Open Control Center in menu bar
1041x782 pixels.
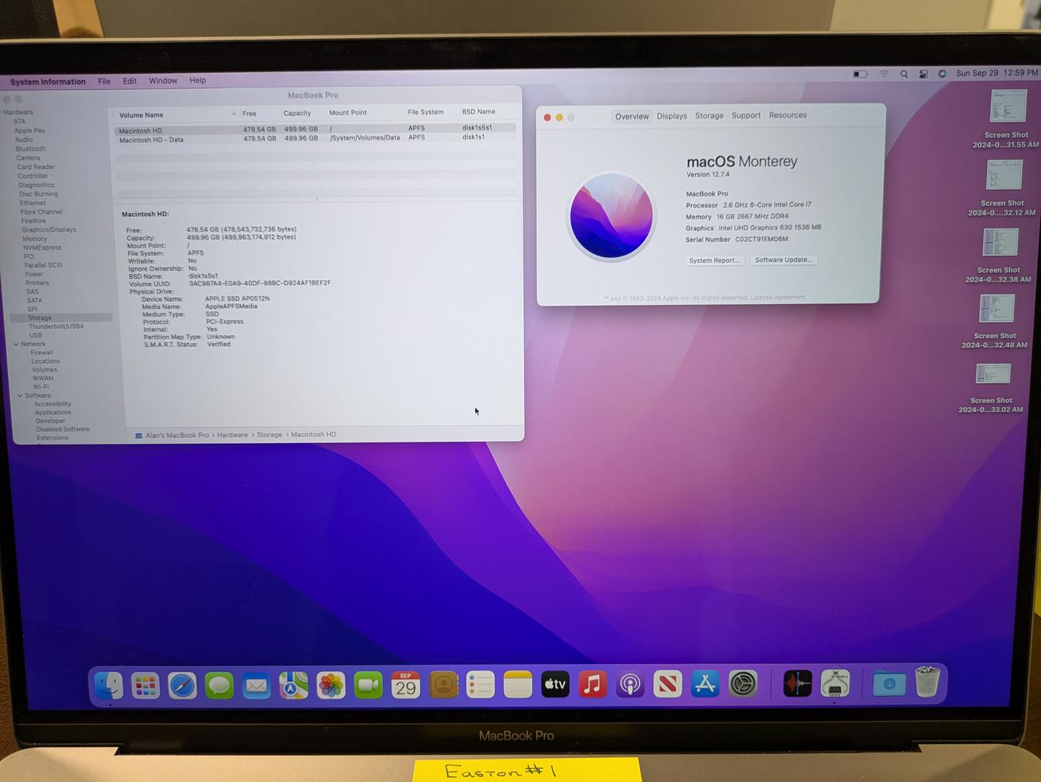click(x=923, y=74)
